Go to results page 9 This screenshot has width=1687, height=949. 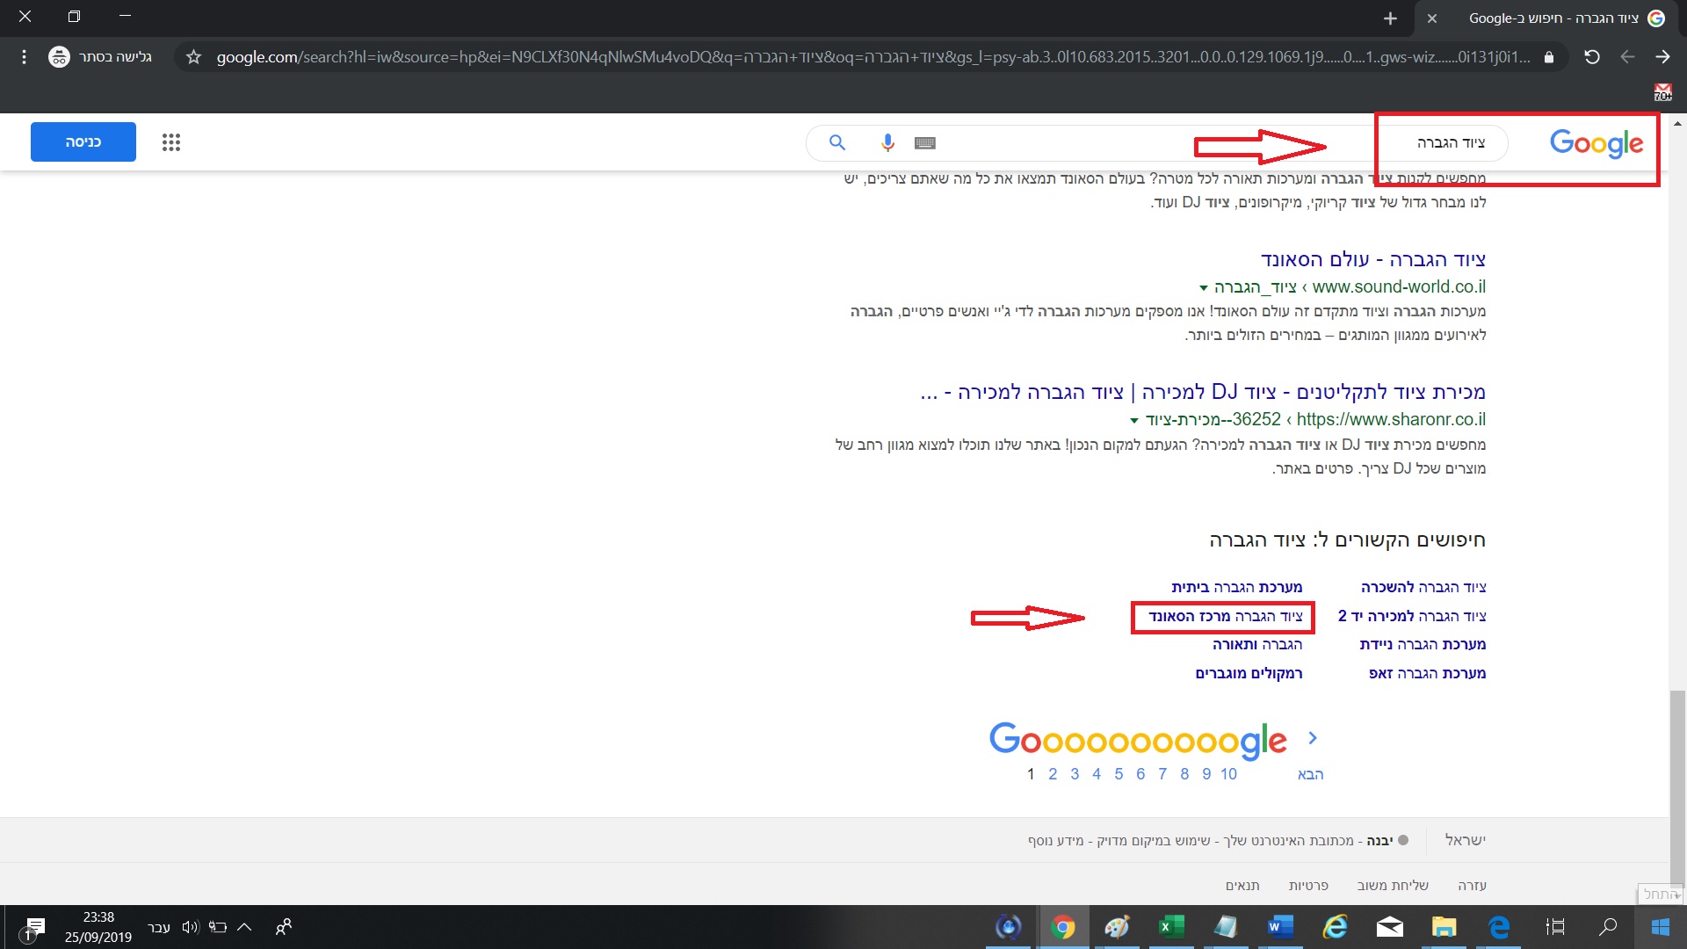point(1206,774)
